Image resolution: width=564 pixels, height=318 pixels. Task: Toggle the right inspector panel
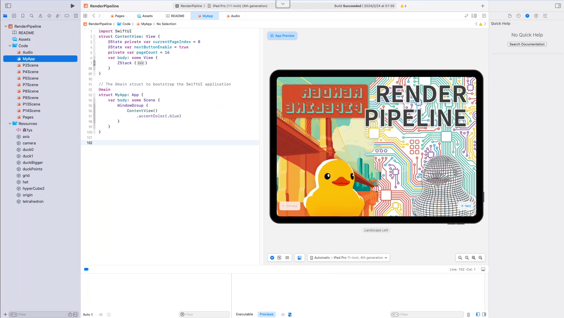pos(558,6)
